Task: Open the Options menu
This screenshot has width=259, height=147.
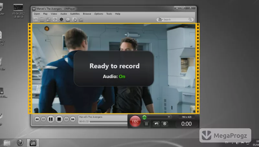Action: click(99, 14)
